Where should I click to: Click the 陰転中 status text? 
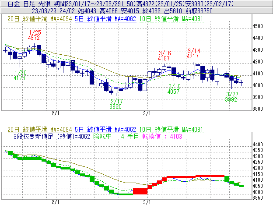(x=102, y=136)
